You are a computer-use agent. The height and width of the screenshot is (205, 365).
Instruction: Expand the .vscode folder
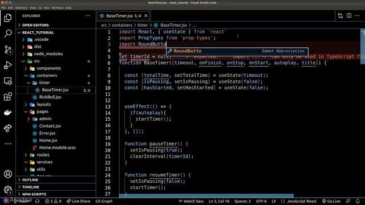[x=56, y=39]
